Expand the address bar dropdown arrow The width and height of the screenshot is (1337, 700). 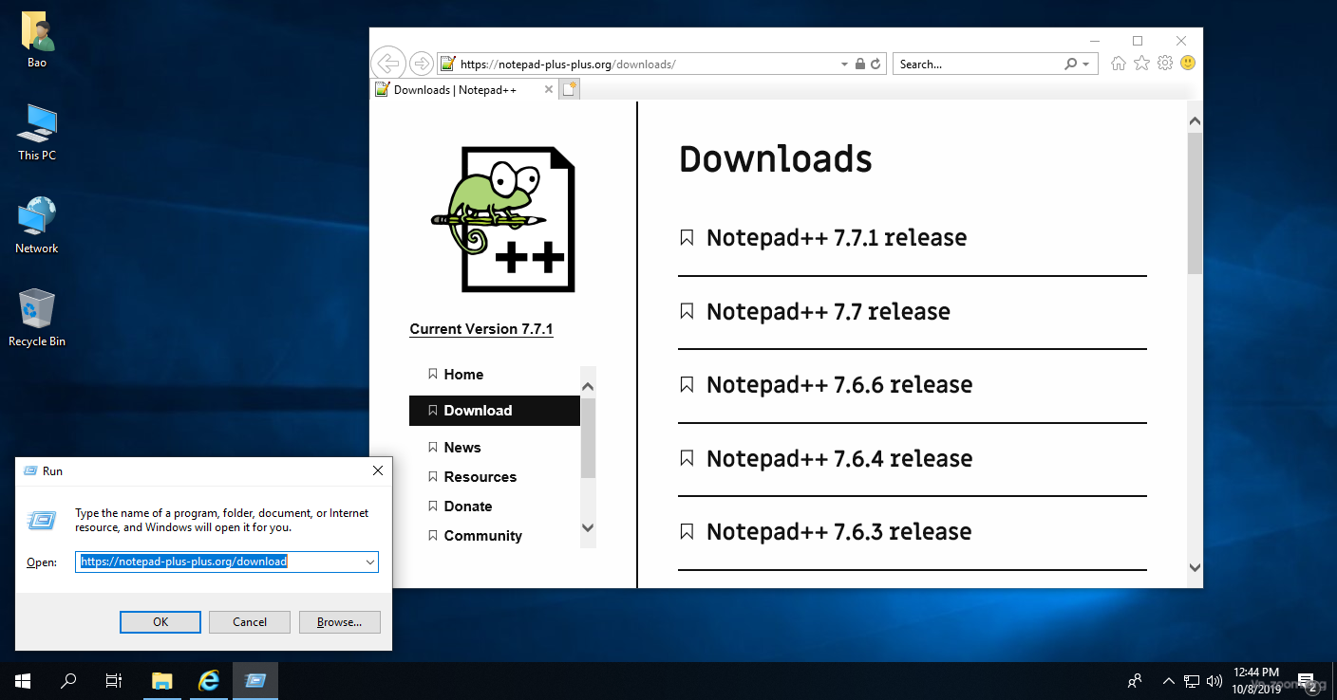click(x=845, y=64)
